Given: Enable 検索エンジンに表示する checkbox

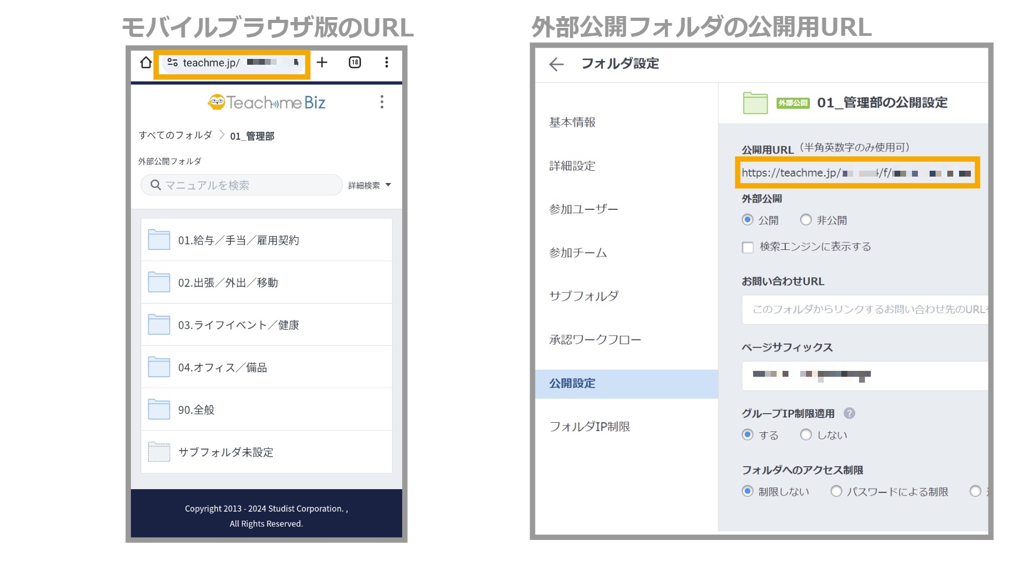Looking at the screenshot, I should point(748,247).
